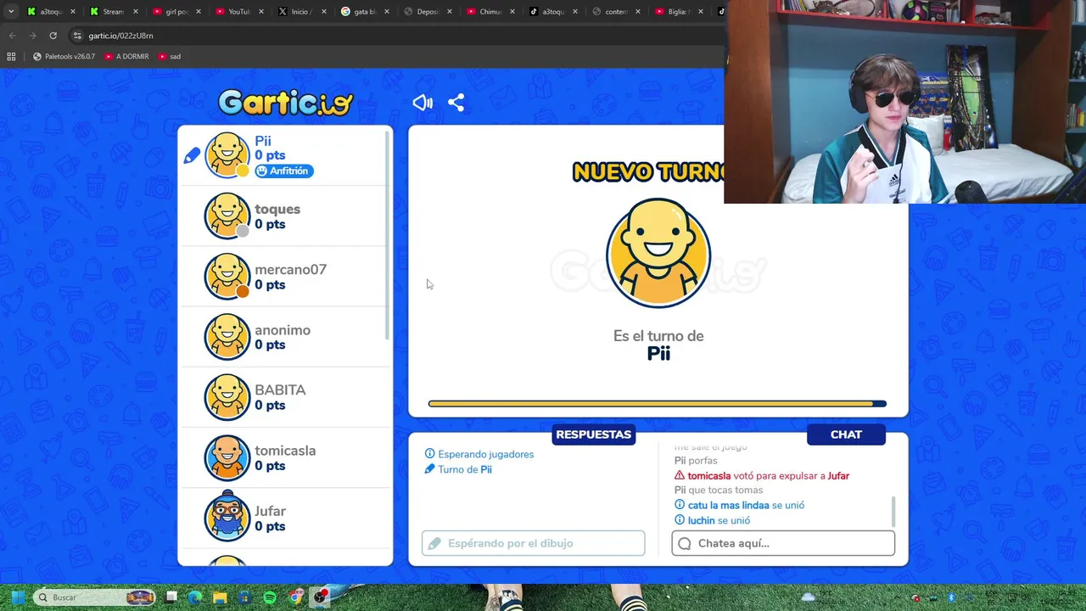
Task: Select the mercano07 player name
Action: coord(290,269)
